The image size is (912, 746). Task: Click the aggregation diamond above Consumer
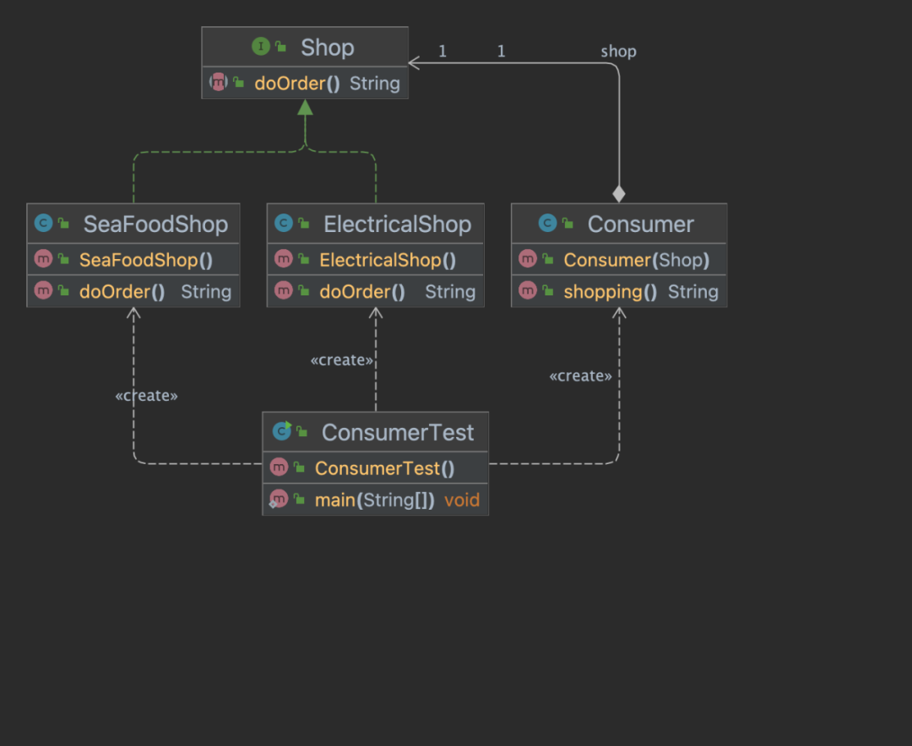click(619, 194)
